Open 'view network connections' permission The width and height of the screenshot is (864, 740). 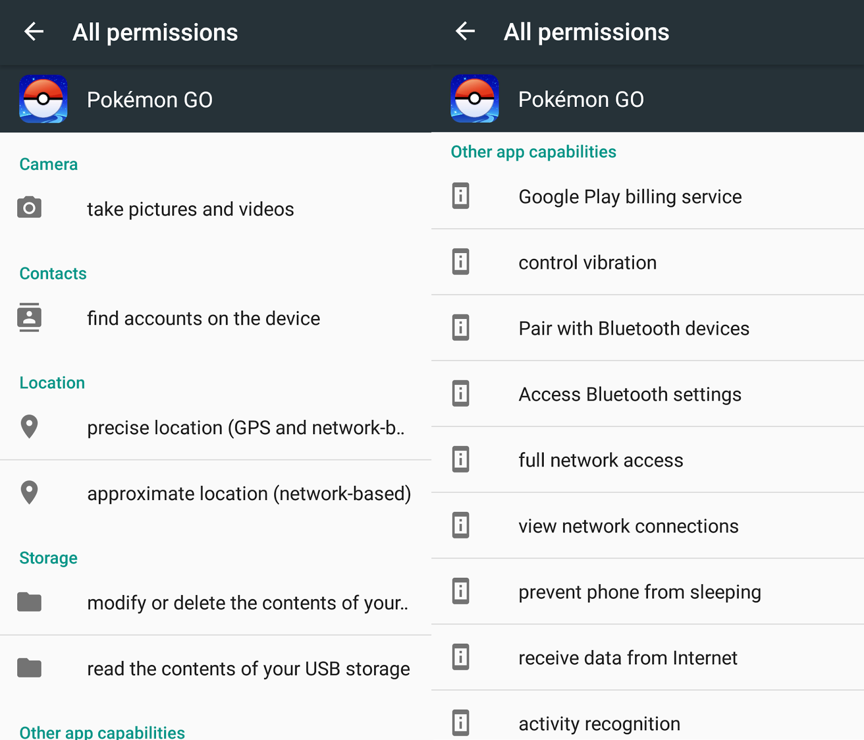click(x=629, y=526)
